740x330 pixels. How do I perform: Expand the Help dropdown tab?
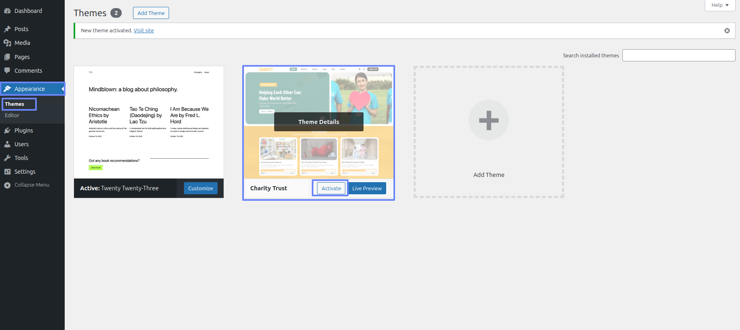720,5
